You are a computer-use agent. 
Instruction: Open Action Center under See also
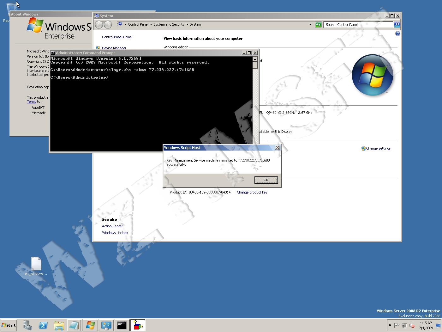[112, 226]
